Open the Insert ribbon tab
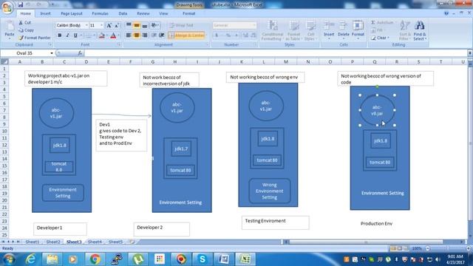 tap(46, 13)
